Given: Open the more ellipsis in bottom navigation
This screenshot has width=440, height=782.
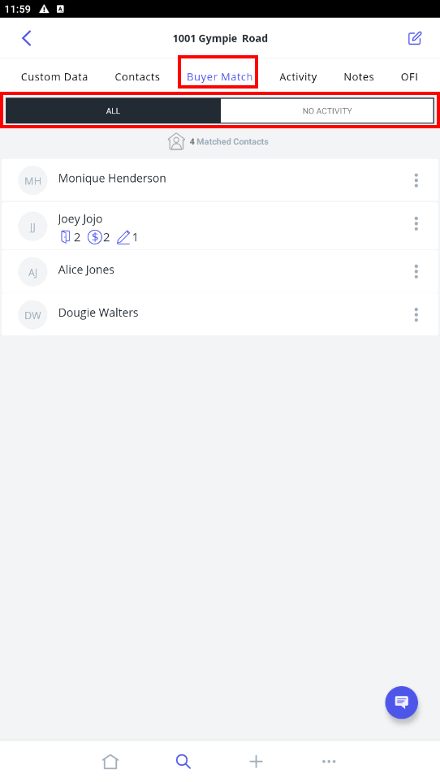Looking at the screenshot, I should click(329, 762).
